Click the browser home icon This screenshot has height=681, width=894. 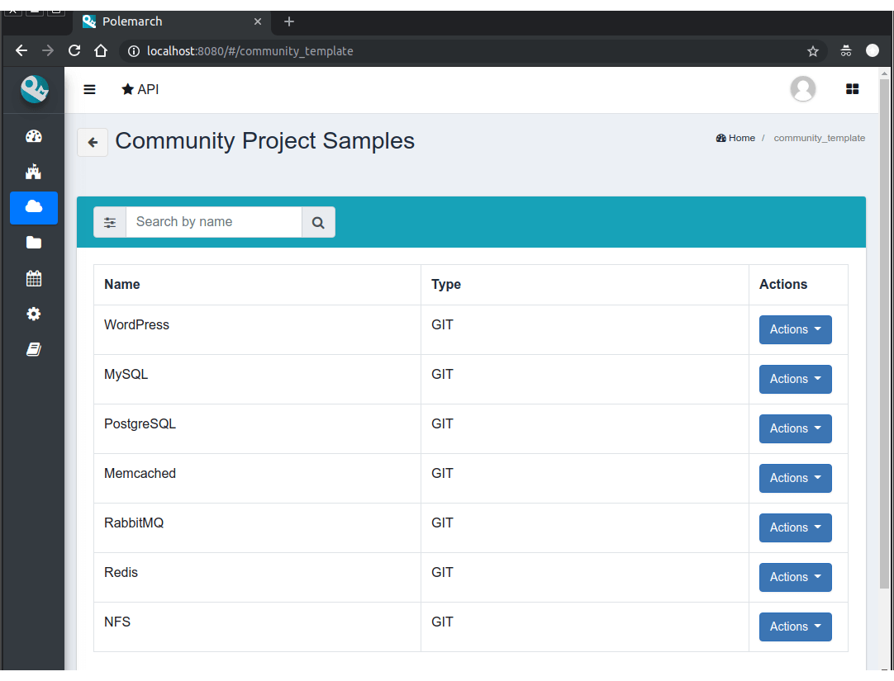(101, 50)
